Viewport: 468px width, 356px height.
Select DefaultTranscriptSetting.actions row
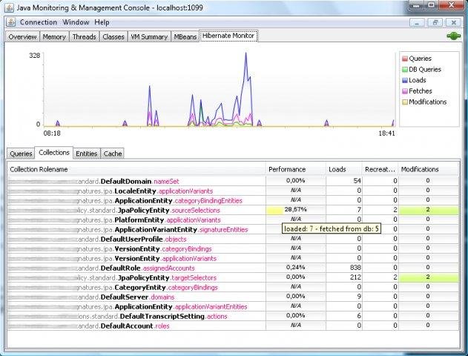(234, 316)
